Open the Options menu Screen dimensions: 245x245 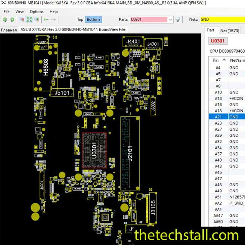click(x=37, y=12)
